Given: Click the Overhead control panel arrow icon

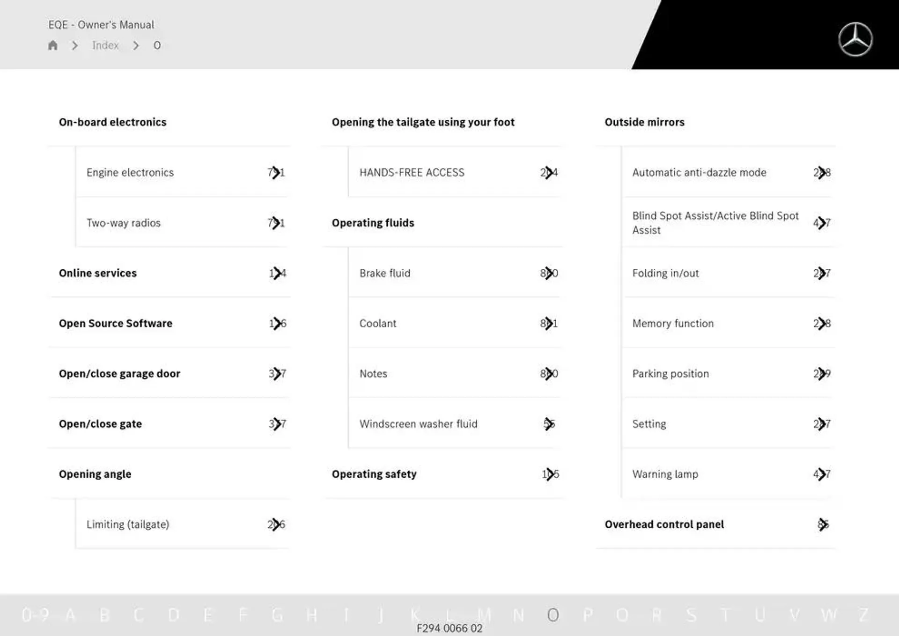Looking at the screenshot, I should click(x=823, y=524).
